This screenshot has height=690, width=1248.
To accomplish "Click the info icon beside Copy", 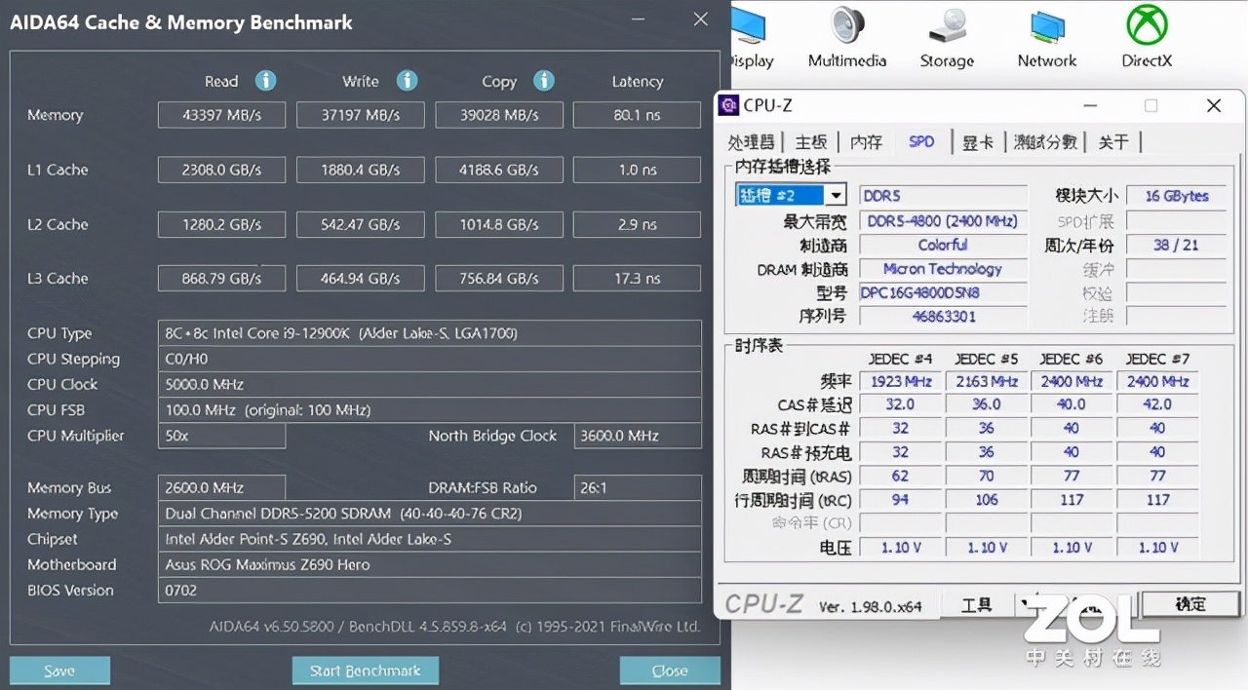I will pyautogui.click(x=544, y=81).
